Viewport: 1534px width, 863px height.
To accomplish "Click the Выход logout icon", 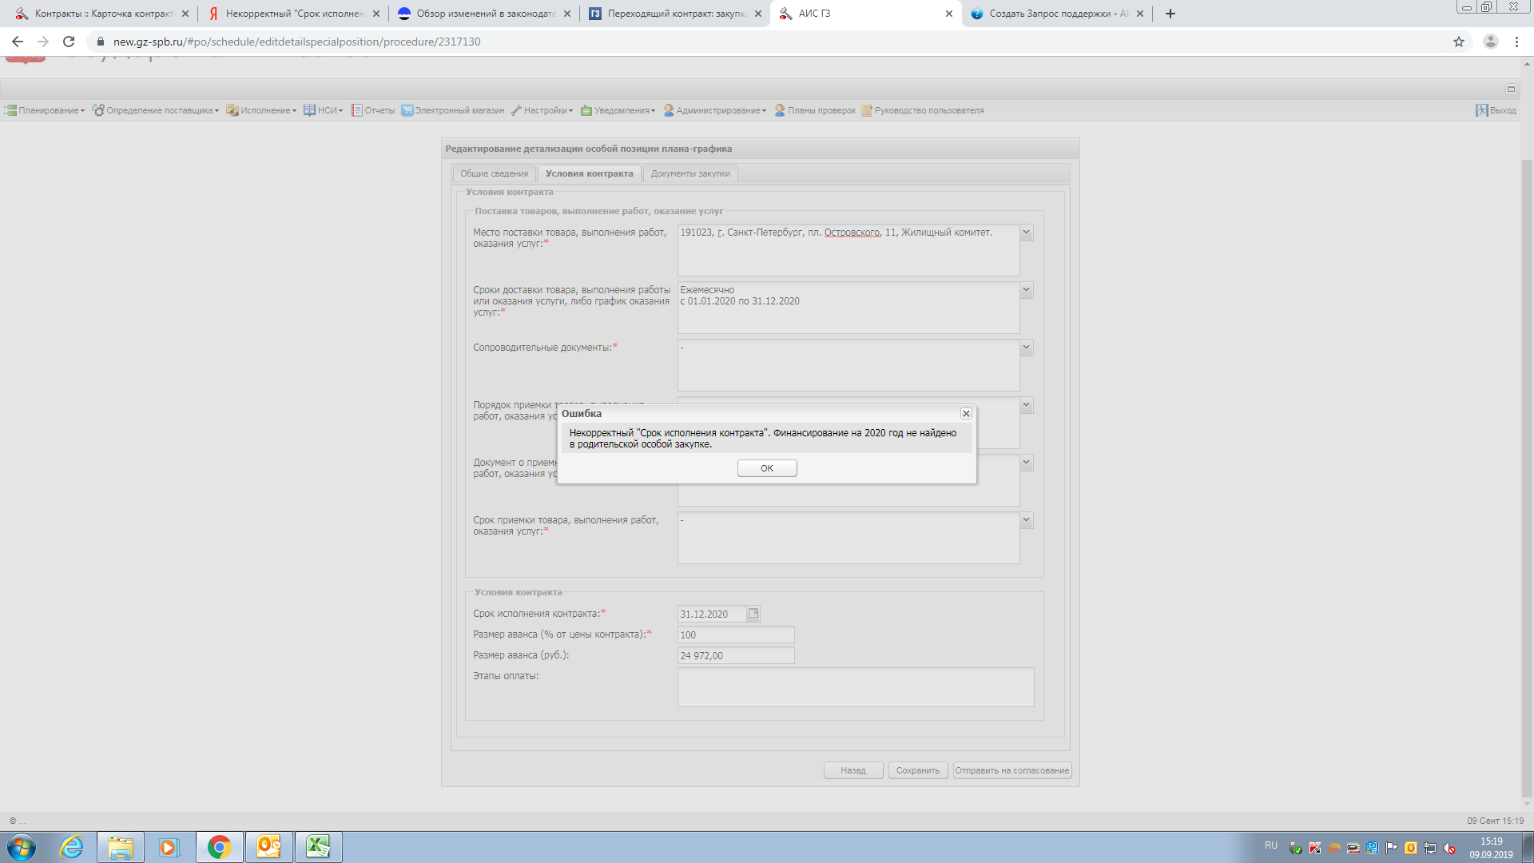I will click(1481, 110).
